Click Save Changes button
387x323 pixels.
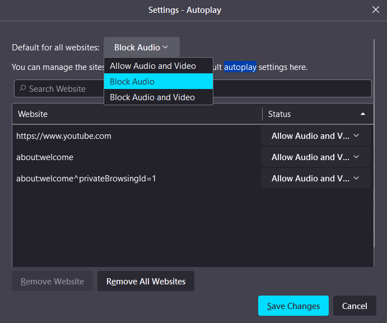[x=293, y=306]
